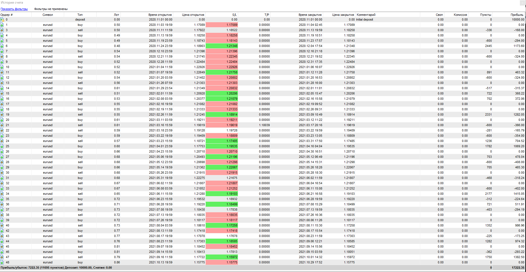Select the 'Initial deposit' comment cell
Screen dimensions: 526x272
[x=364, y=20]
